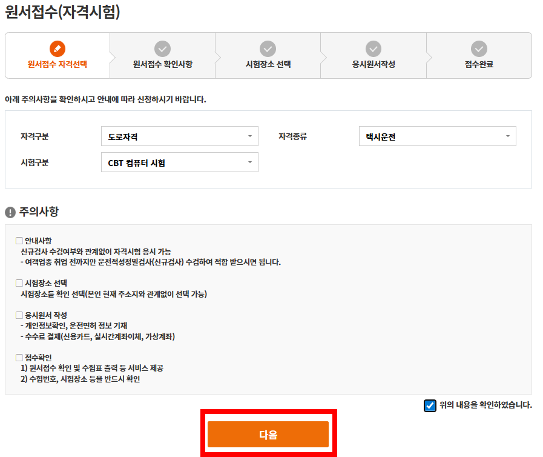Open the 자격구분 dropdown showing 도로자격
543x457 pixels.
pyautogui.click(x=180, y=136)
